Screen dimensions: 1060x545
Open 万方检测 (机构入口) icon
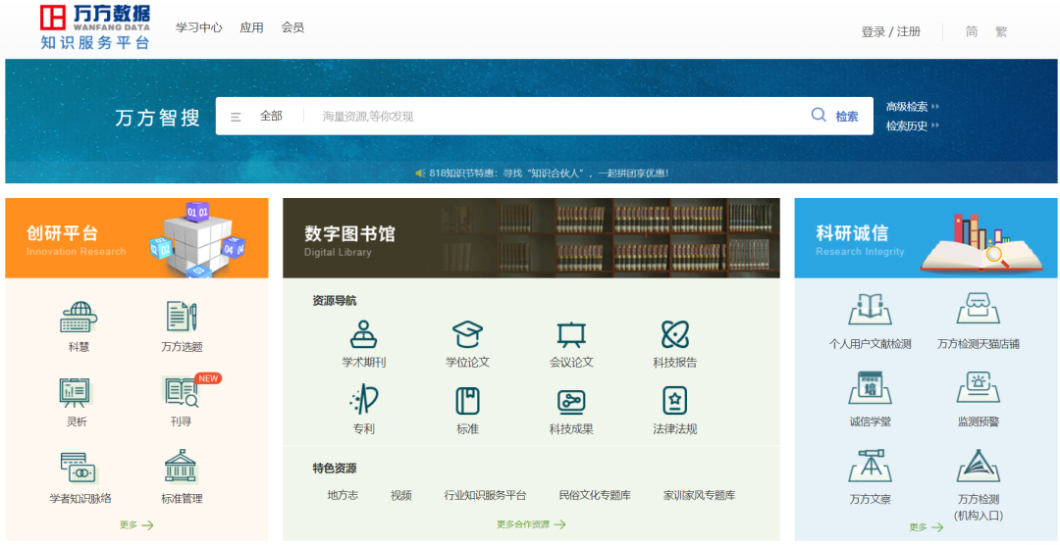click(979, 466)
